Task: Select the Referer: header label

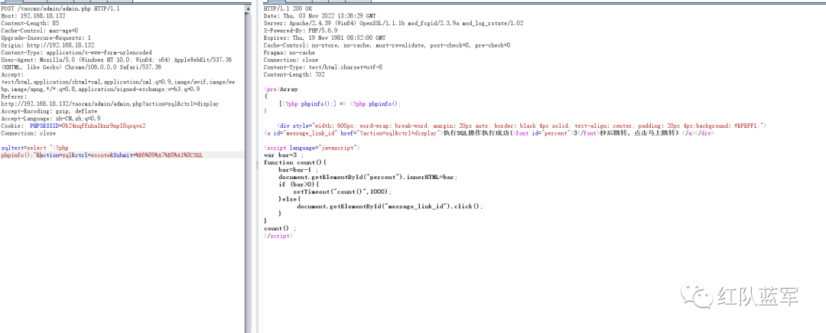Action: [x=13, y=97]
